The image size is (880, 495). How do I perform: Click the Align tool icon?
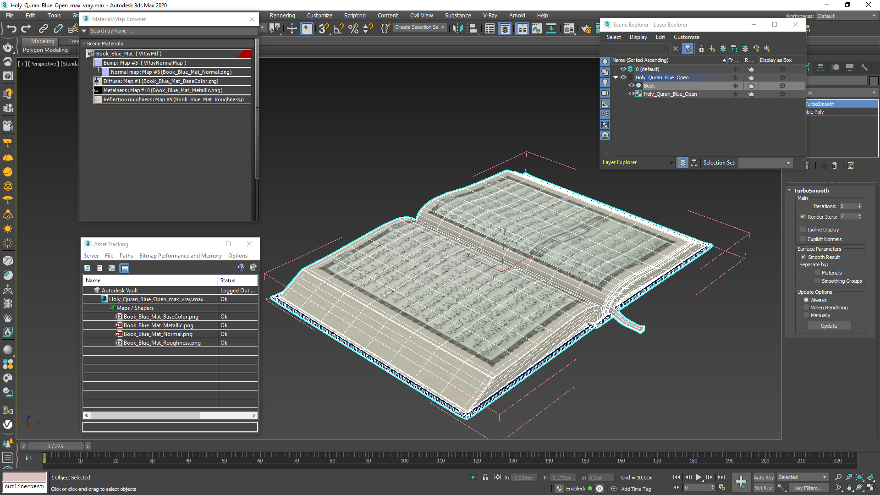(x=472, y=29)
